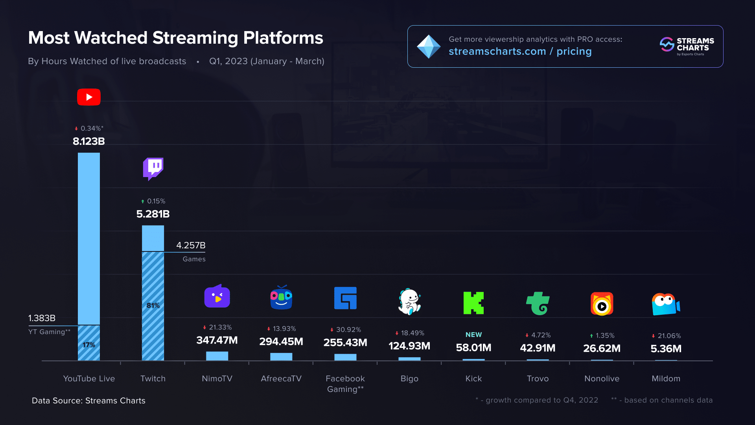Image resolution: width=755 pixels, height=425 pixels.
Task: Click the Twitch axis label
Action: point(153,379)
